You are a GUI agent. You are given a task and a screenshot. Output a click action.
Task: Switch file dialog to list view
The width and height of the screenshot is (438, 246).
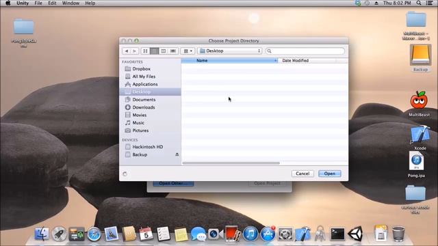154,51
